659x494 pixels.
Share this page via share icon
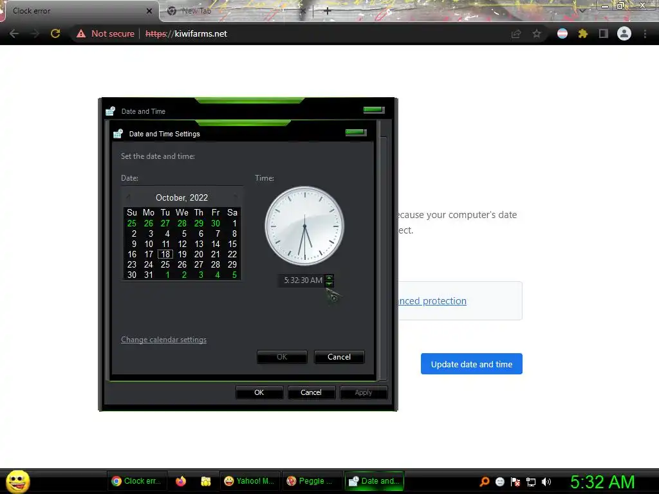516,33
